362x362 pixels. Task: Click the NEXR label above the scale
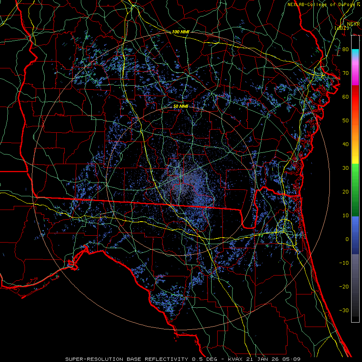353,24
